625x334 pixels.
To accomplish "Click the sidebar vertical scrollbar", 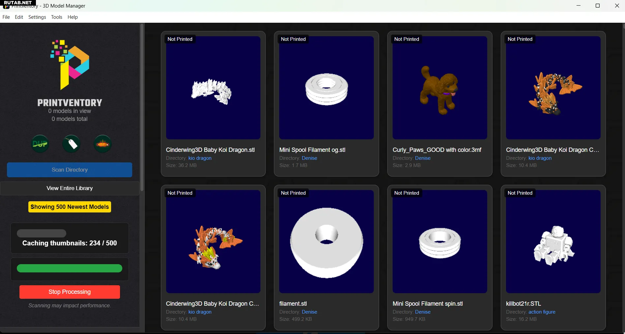I will point(142,107).
